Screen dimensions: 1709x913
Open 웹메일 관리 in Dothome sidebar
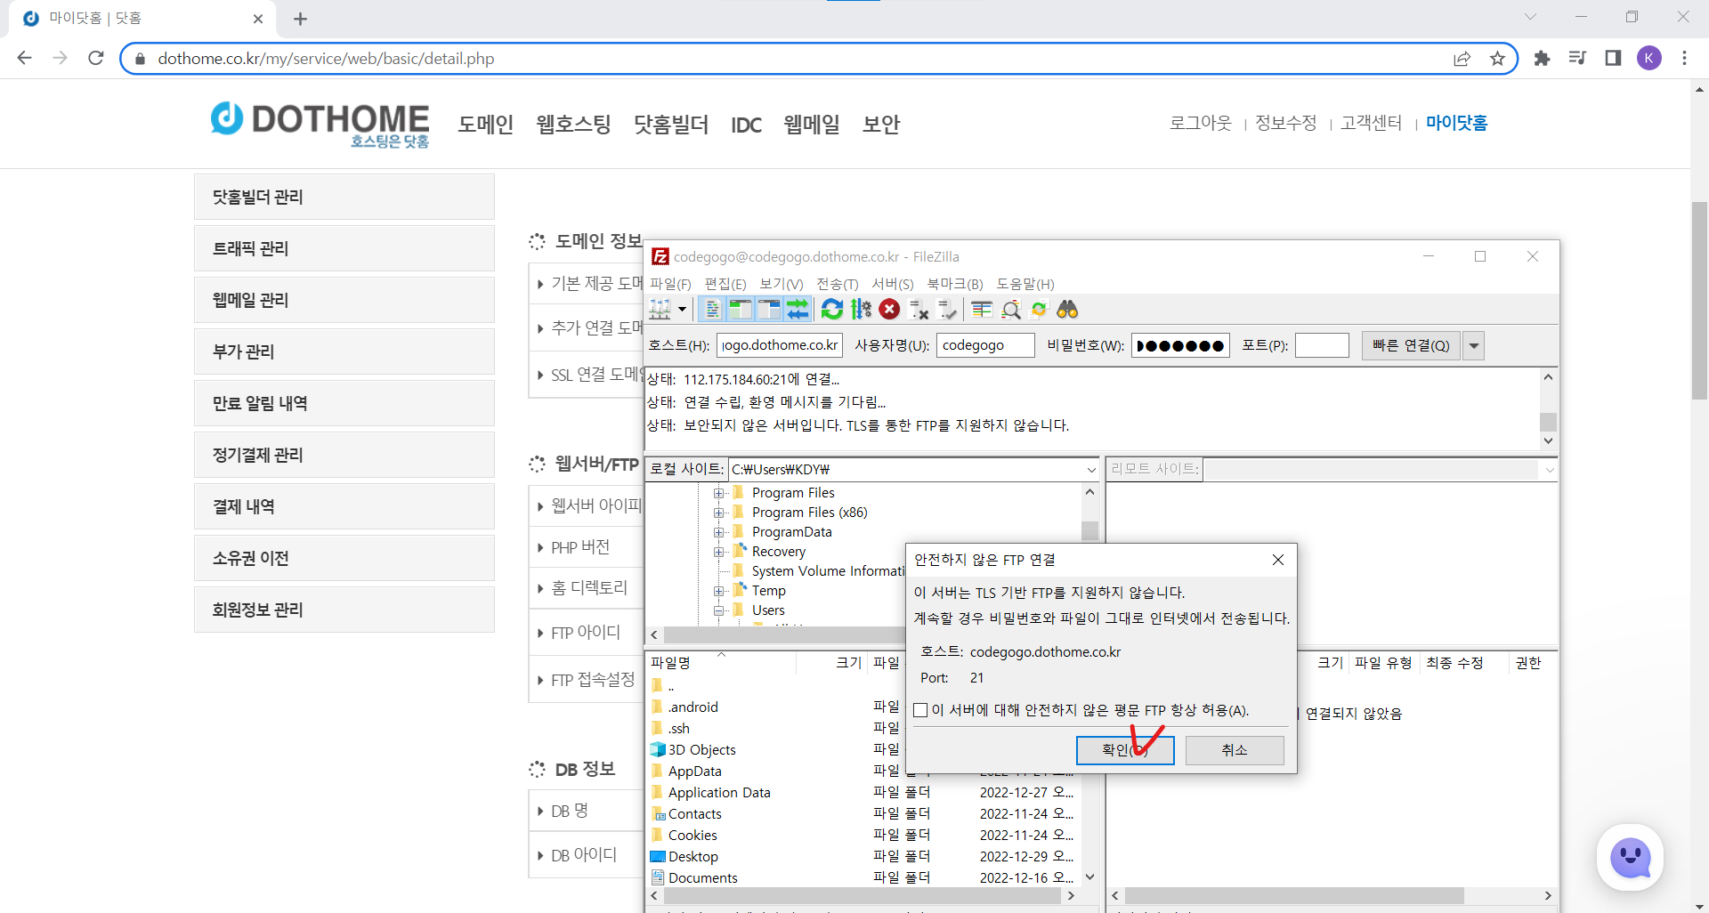click(344, 300)
